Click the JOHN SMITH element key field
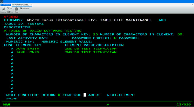This screenshot has width=194, height=107. click(x=27, y=49)
